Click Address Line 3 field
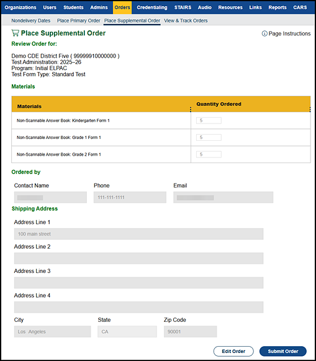Screen dimensions: 316x361 pos(138,283)
